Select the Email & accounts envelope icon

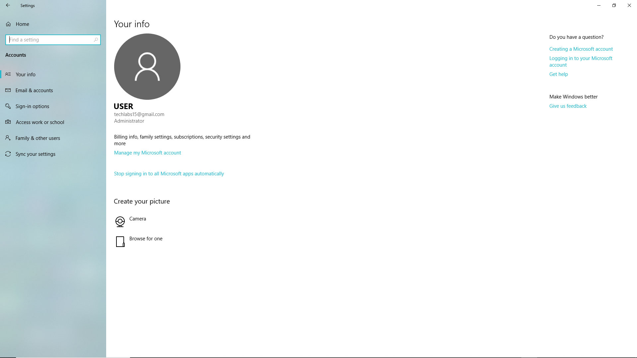click(x=8, y=90)
